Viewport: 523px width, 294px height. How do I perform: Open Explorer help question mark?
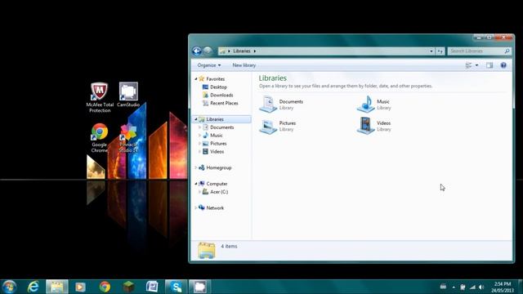coord(503,65)
